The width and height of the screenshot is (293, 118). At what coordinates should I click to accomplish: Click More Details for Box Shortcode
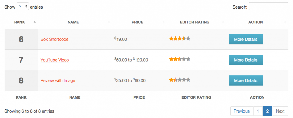click(x=246, y=39)
